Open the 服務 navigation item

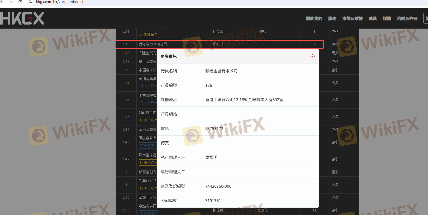pyautogui.click(x=332, y=18)
